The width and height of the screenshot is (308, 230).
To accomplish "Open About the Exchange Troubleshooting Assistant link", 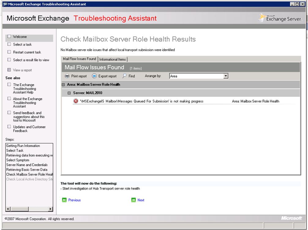I will 28,103.
